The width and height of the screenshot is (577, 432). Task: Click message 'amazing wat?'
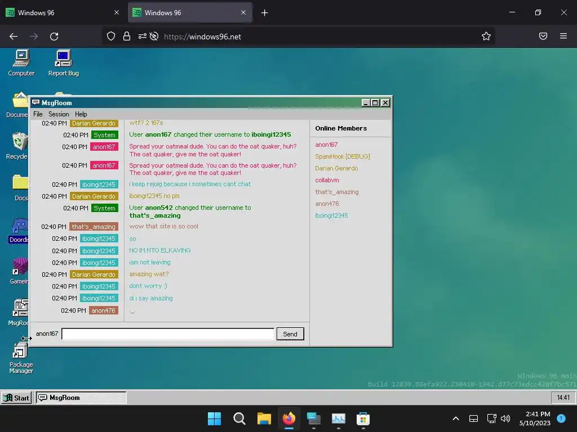point(149,274)
